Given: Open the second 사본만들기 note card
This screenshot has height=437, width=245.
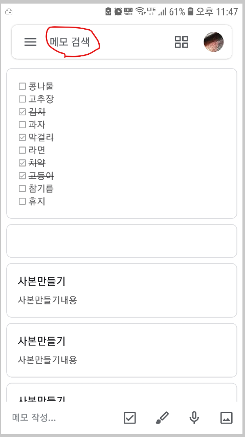Looking at the screenshot, I should 122,350.
